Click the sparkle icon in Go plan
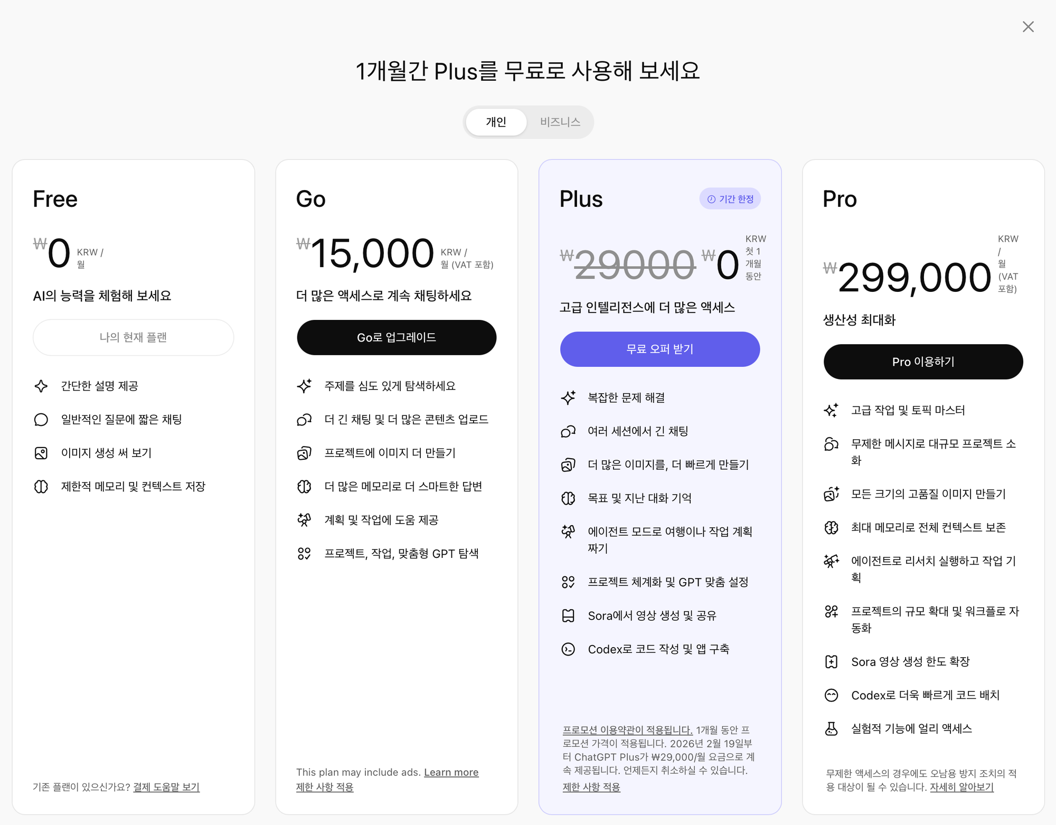 (304, 386)
